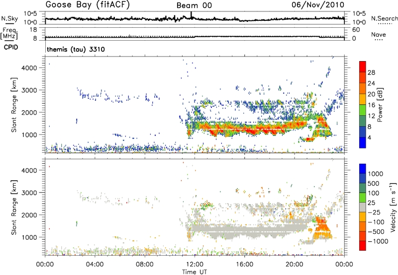The image size is (398, 275).
Task: Select the "N.Search" legend label
Action: (x=384, y=18)
